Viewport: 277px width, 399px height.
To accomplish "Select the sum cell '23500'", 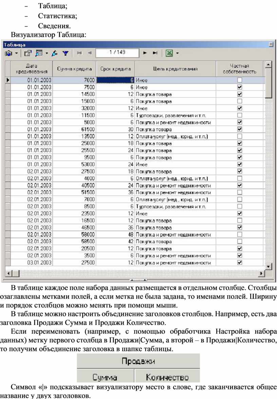I will [74, 214].
